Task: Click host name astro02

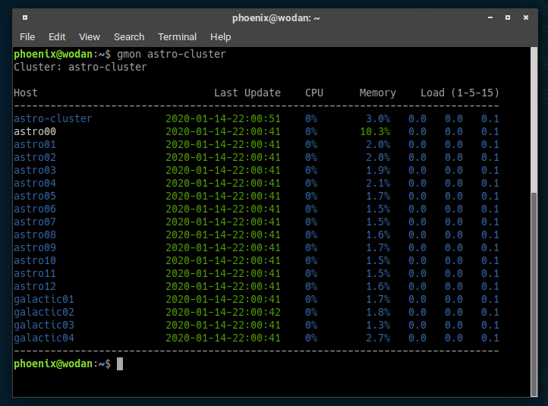Action: click(35, 157)
